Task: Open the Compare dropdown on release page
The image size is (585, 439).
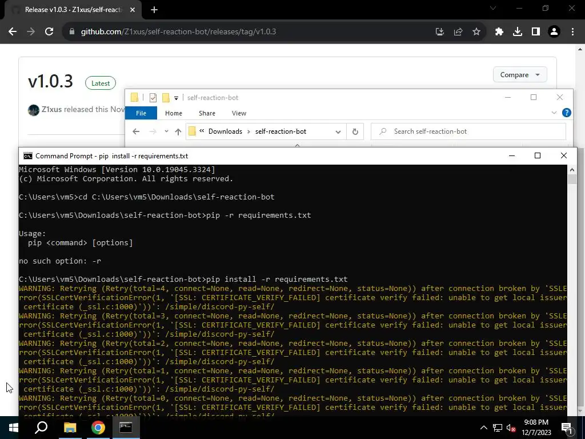Action: click(520, 75)
